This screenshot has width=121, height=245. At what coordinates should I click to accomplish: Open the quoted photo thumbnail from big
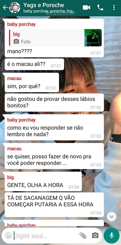coord(93,38)
